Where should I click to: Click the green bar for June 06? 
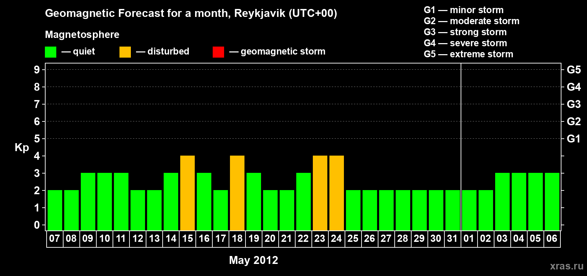click(x=552, y=201)
